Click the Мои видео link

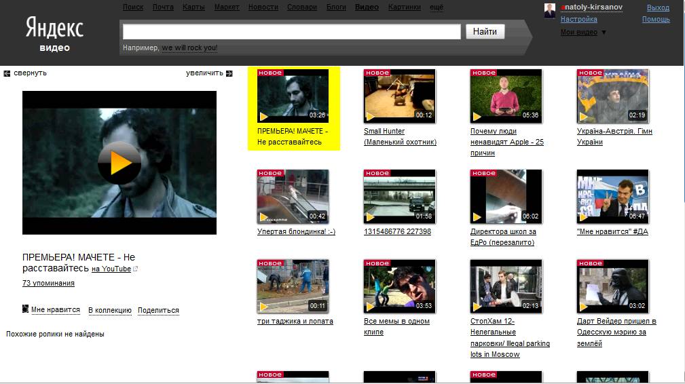579,32
